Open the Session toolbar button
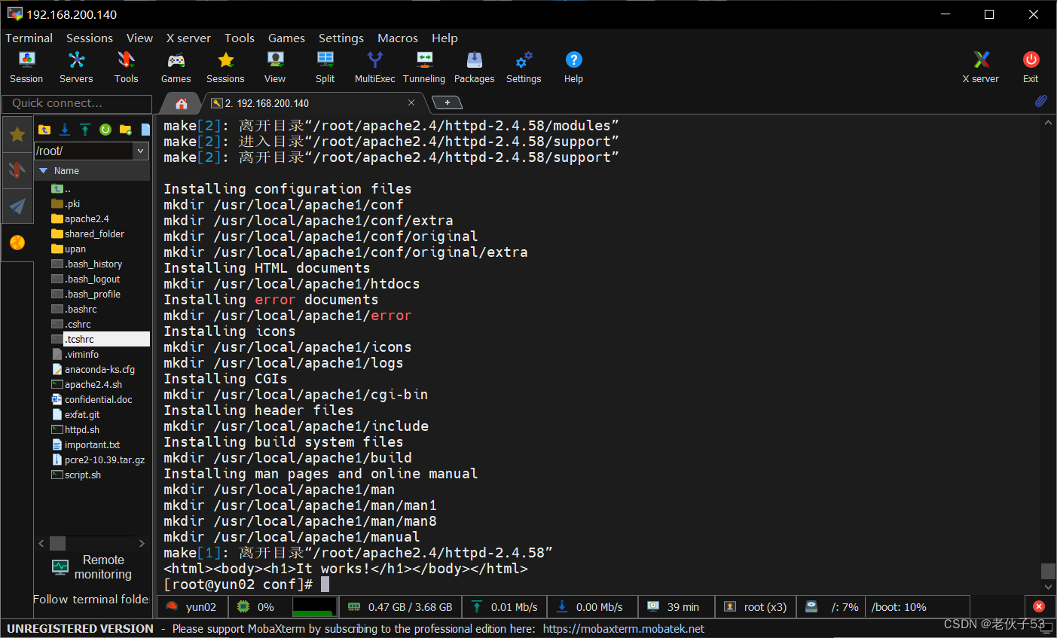This screenshot has height=638, width=1057. pyautogui.click(x=26, y=67)
